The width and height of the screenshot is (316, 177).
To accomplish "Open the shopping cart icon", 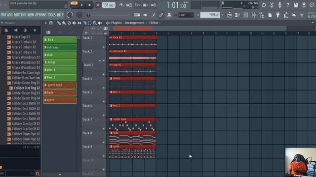I will coord(302,15).
